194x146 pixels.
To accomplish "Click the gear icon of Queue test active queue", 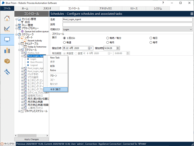I will coord(22,31).
